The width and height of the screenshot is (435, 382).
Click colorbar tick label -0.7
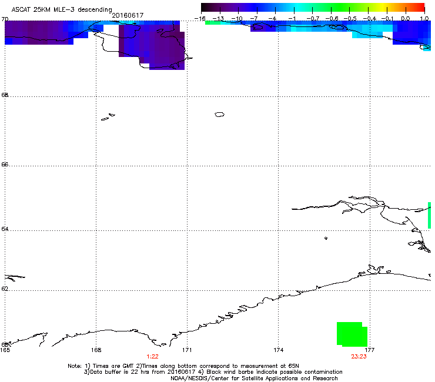tap(312, 19)
